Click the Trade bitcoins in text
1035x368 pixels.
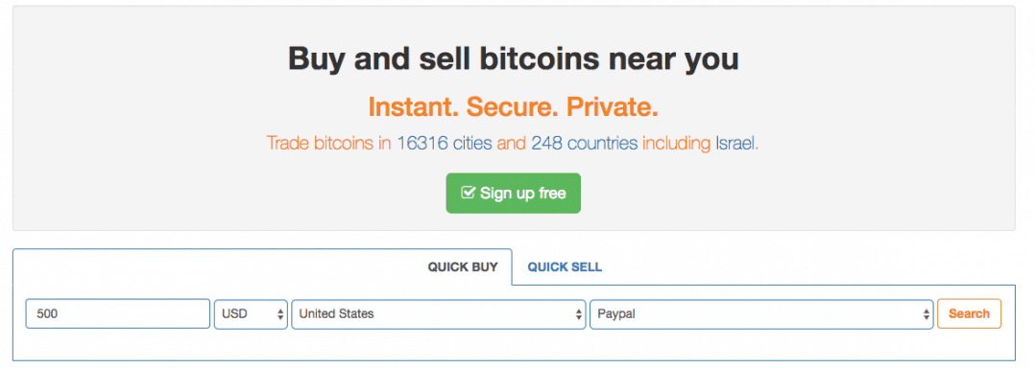(x=329, y=143)
